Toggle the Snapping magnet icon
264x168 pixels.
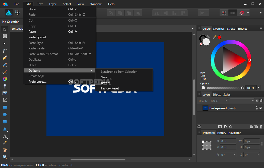[242, 13]
